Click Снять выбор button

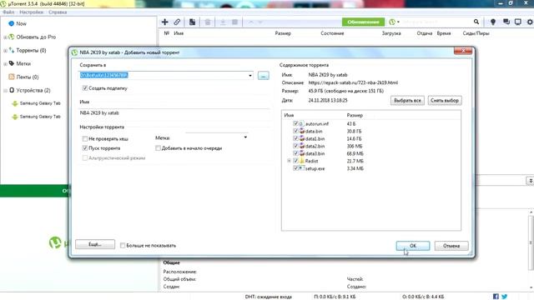coord(445,100)
